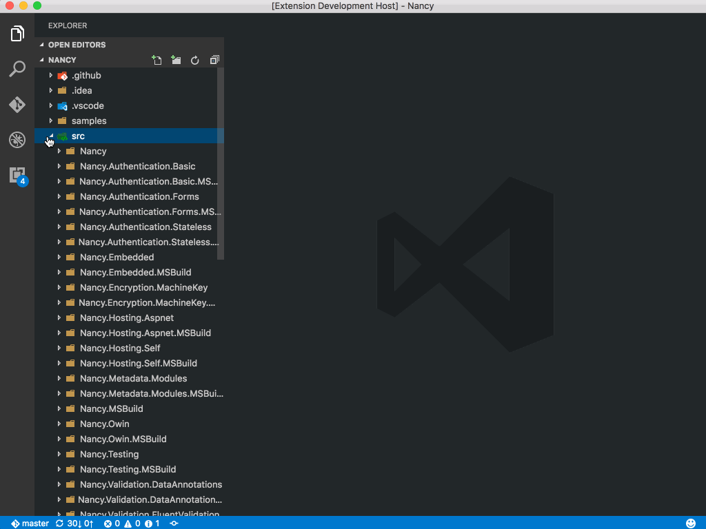Open the Search view in activity bar
Image resolution: width=706 pixels, height=529 pixels.
pyautogui.click(x=17, y=69)
